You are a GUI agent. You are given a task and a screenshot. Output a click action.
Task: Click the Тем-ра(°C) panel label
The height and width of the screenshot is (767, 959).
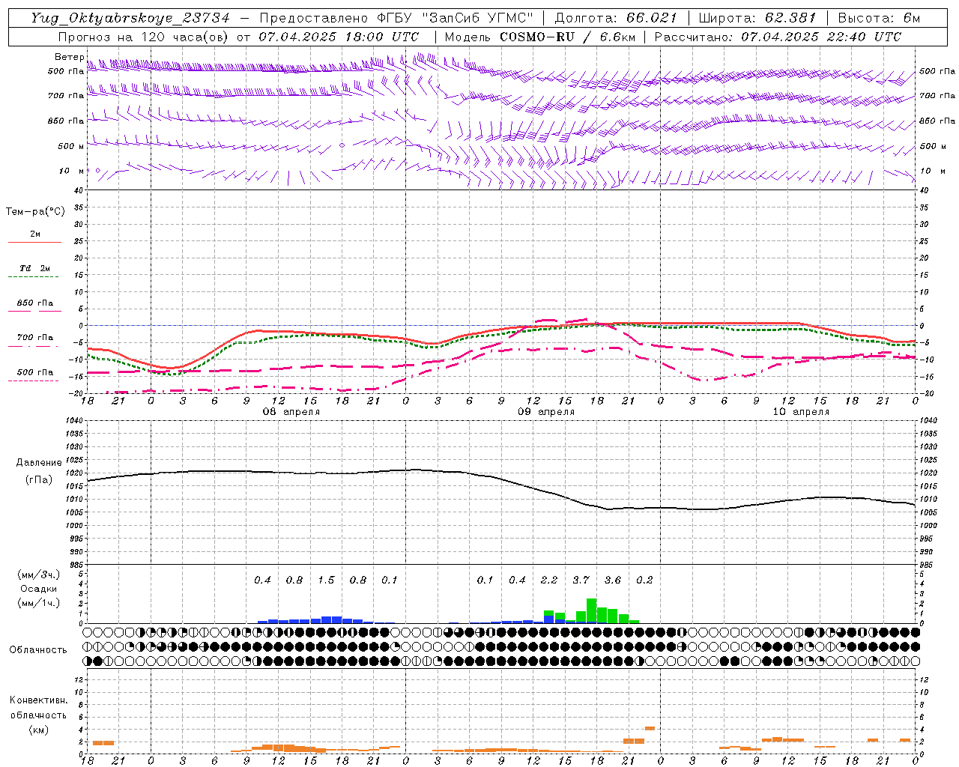pyautogui.click(x=35, y=212)
